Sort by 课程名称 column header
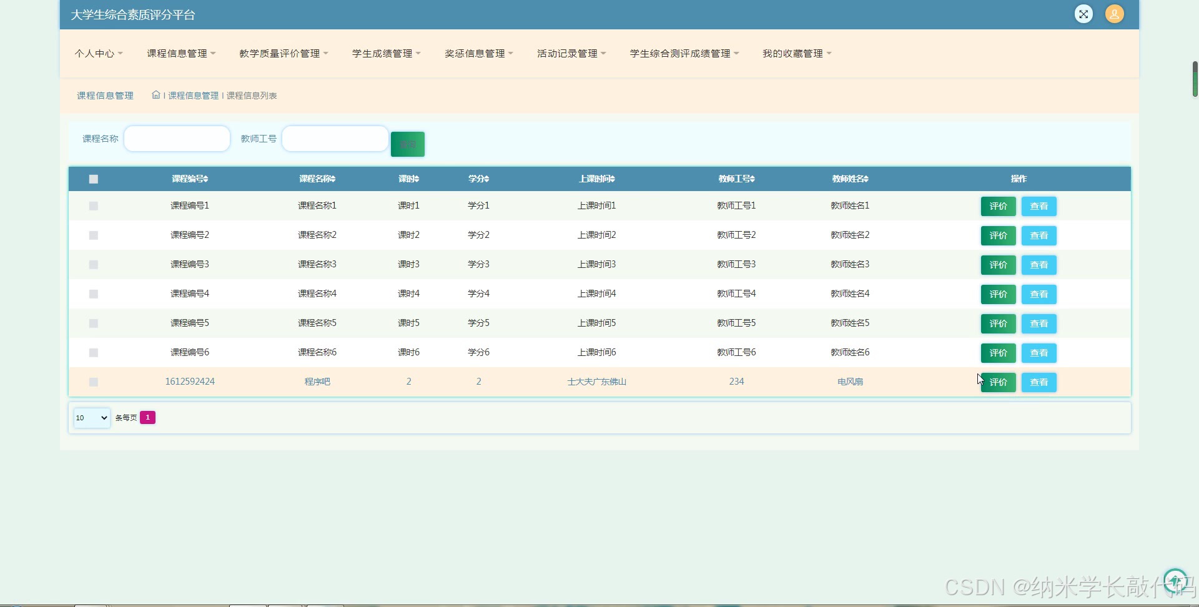 tap(317, 179)
